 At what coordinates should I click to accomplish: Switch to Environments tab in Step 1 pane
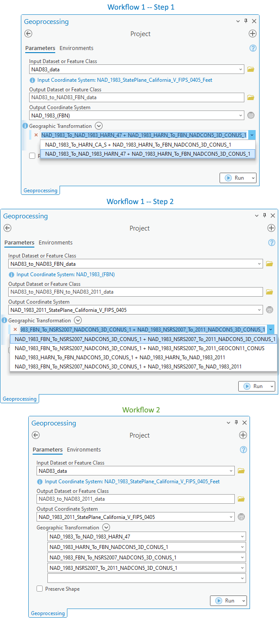[x=77, y=48]
